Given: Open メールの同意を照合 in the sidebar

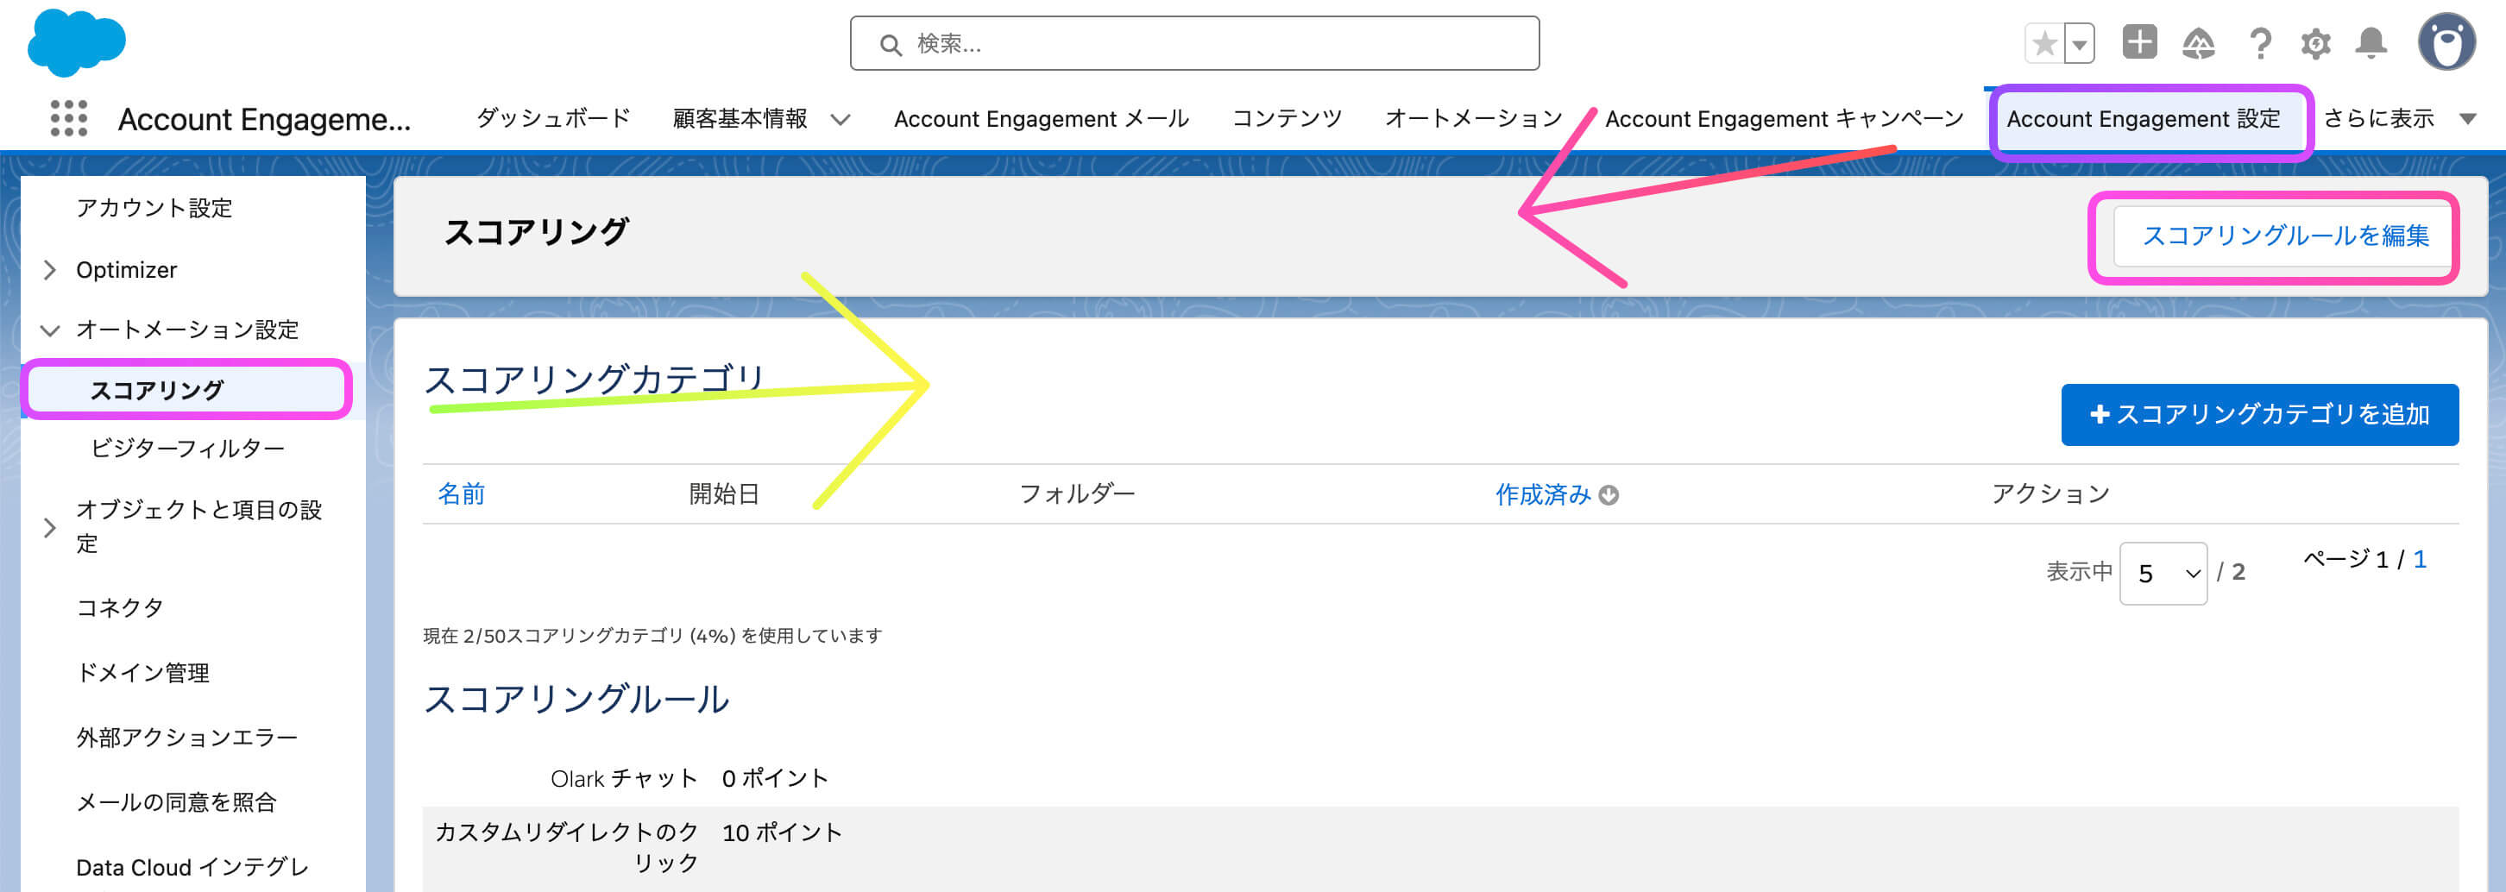Looking at the screenshot, I should (x=176, y=802).
